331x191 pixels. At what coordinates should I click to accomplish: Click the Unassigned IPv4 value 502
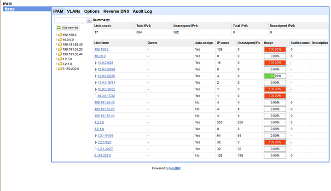click(x=176, y=32)
